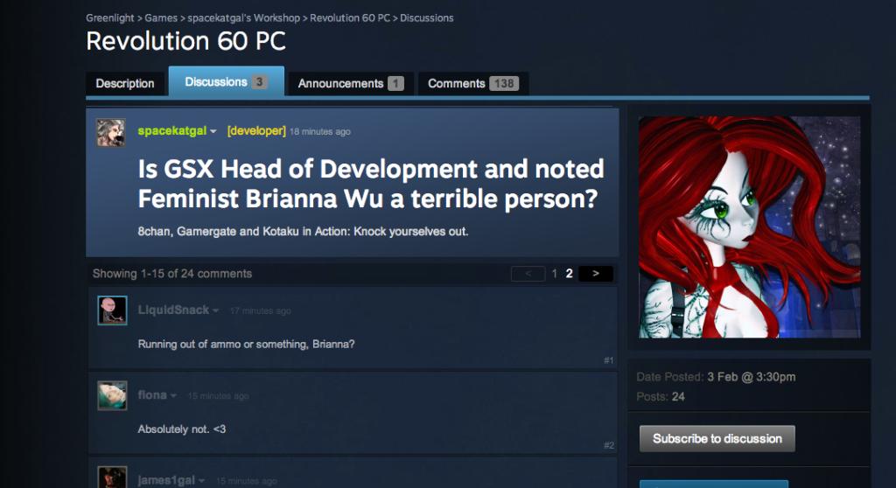896x488 pixels.
Task: Expand LiquidSnack username dropdown arrow
Action: pos(216,311)
